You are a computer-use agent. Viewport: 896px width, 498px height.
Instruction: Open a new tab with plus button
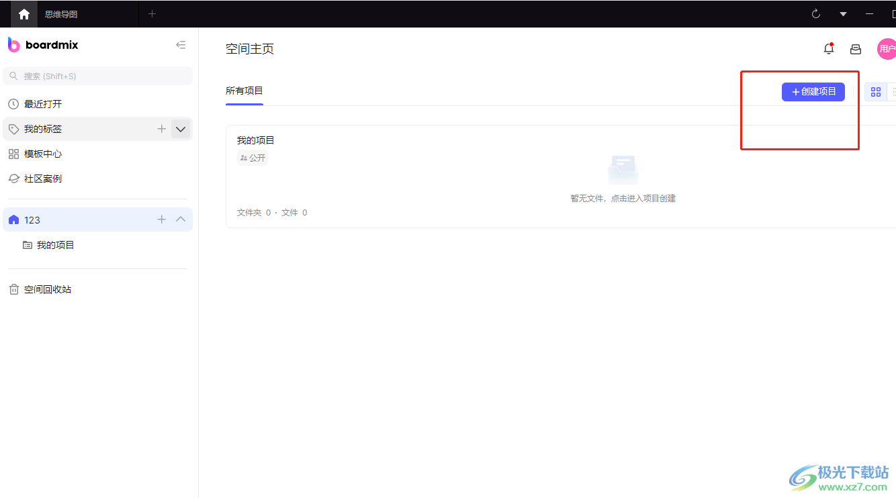click(x=152, y=14)
